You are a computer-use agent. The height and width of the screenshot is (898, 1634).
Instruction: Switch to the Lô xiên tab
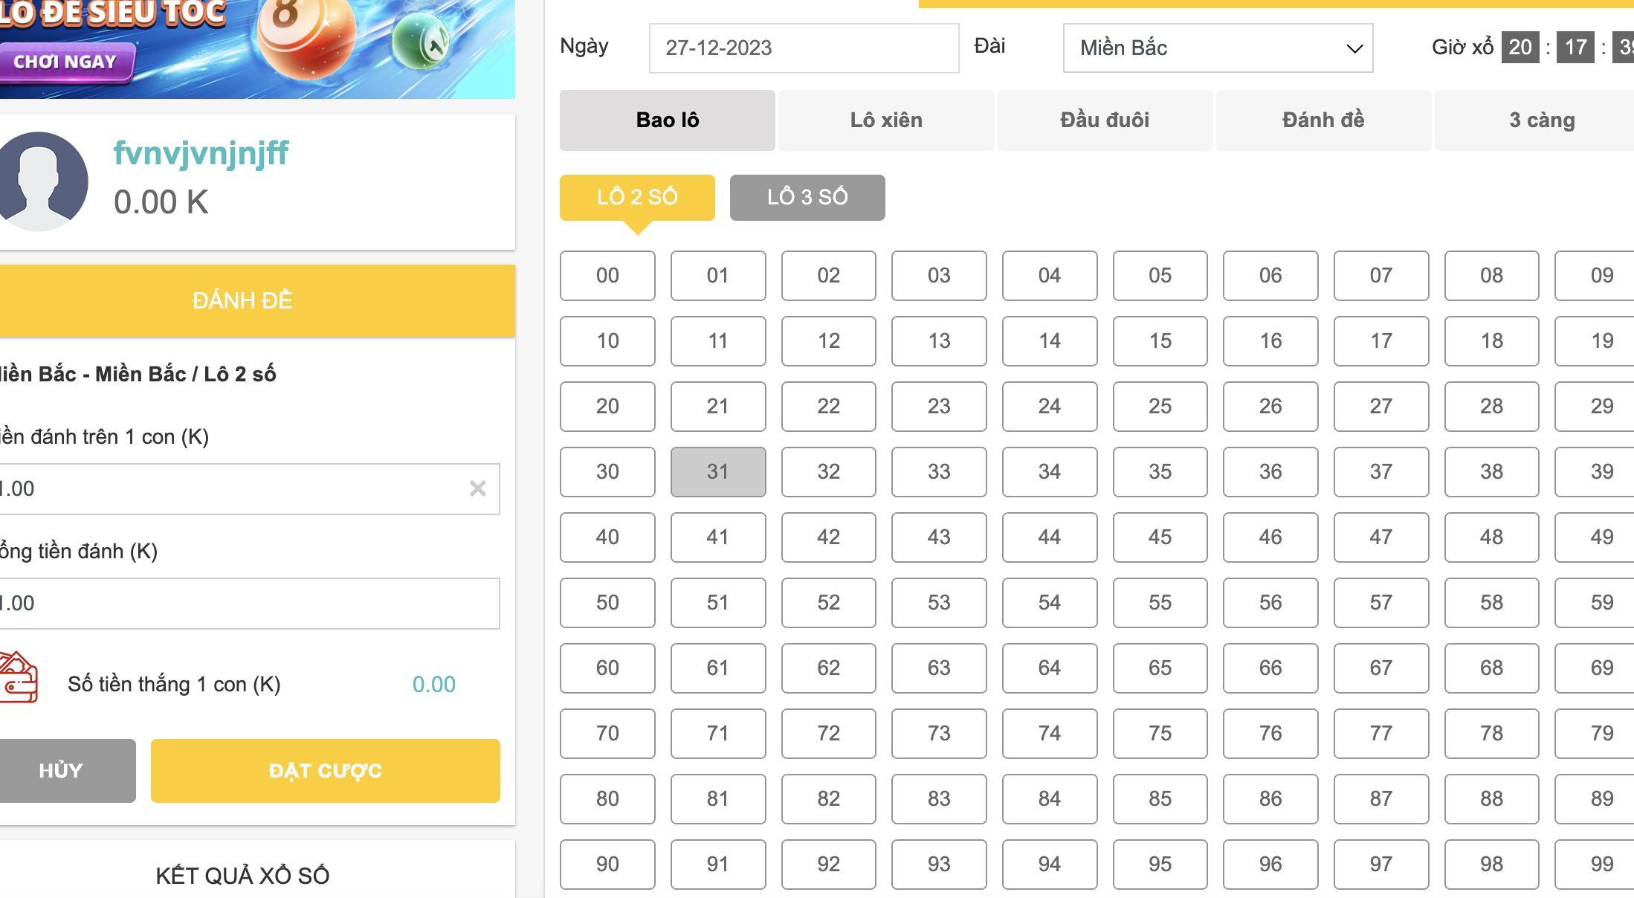(885, 120)
